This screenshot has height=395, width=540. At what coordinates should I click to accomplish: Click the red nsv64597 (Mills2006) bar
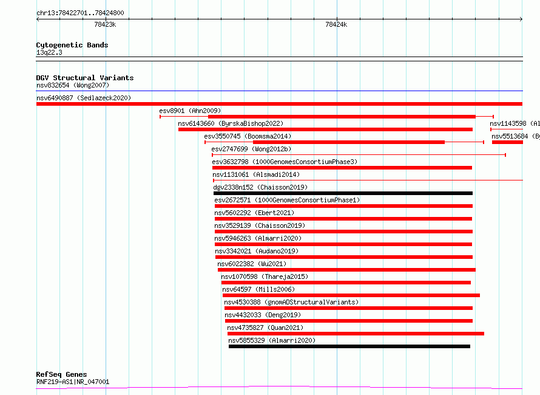[351, 295]
